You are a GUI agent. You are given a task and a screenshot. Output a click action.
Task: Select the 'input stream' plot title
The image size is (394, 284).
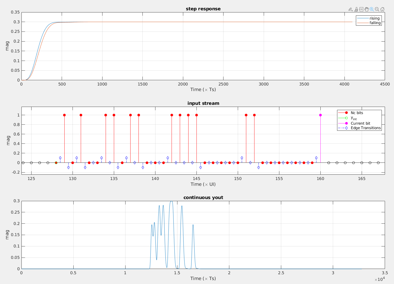(x=203, y=103)
